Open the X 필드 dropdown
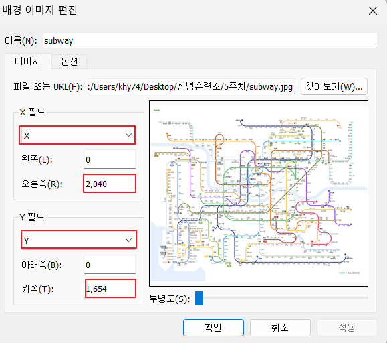 tap(78, 135)
